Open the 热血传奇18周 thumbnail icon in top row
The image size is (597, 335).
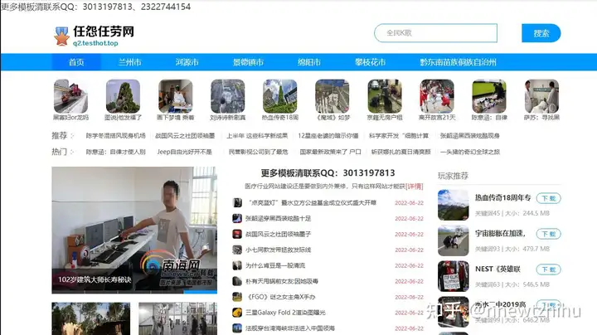280,96
